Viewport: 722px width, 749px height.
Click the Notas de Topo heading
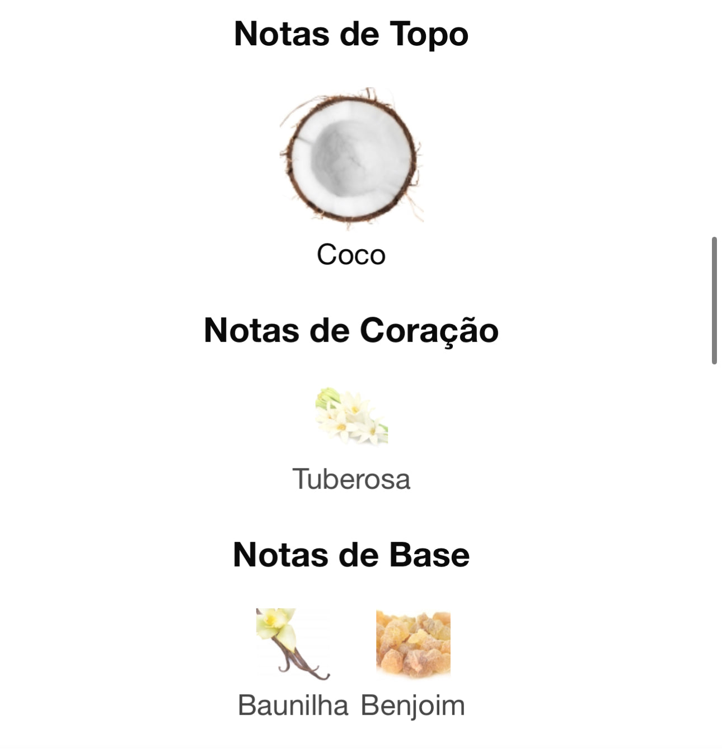(351, 34)
